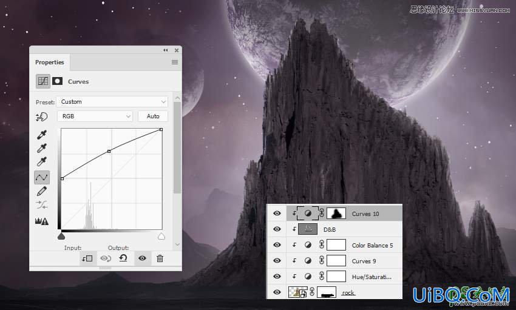Activate the on-image targeted adjustment tool
This screenshot has height=310, width=516.
pos(42,116)
